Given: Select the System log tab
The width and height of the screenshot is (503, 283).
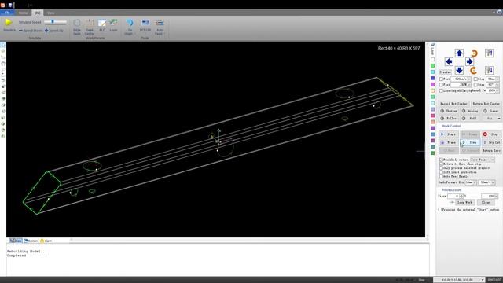Looking at the screenshot, I should point(31,241).
